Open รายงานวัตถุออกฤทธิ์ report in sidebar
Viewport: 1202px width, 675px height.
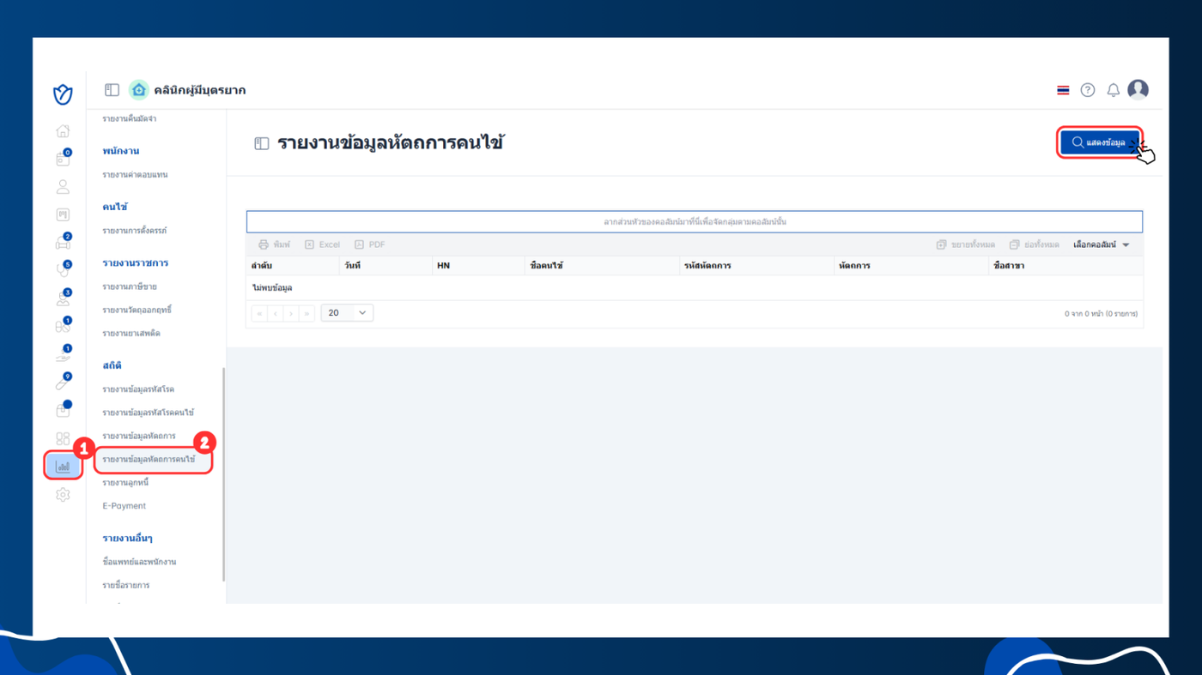click(137, 310)
